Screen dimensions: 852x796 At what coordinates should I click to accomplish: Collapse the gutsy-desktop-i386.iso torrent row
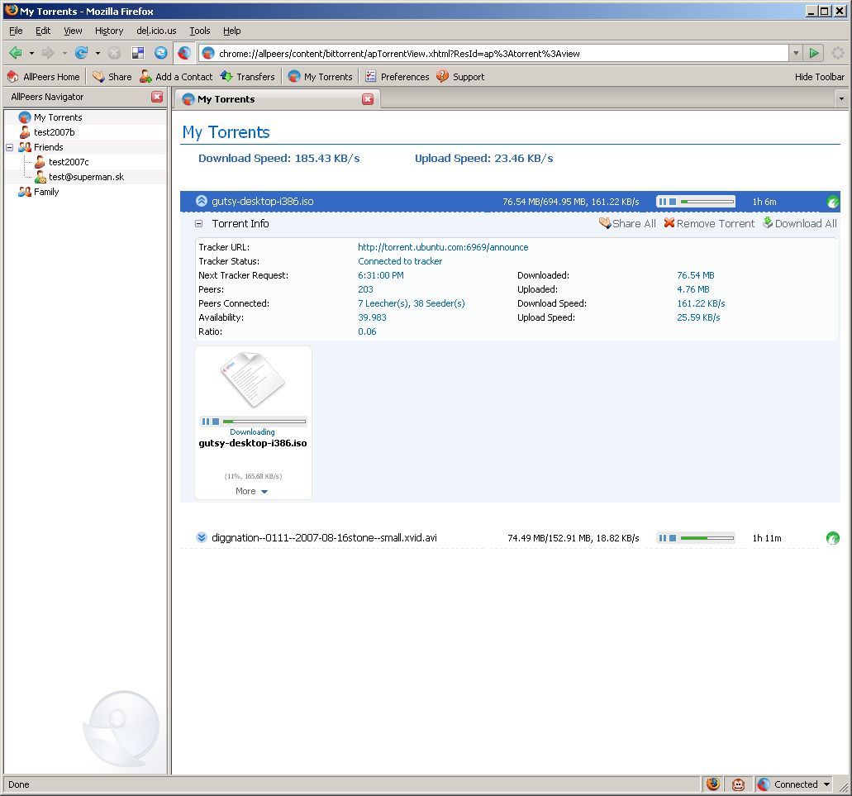(202, 201)
